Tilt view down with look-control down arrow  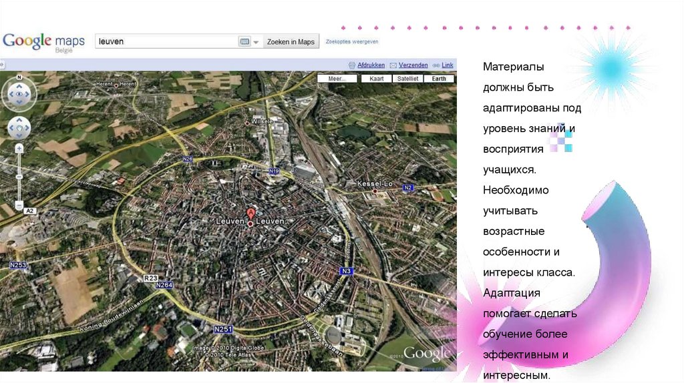point(19,101)
